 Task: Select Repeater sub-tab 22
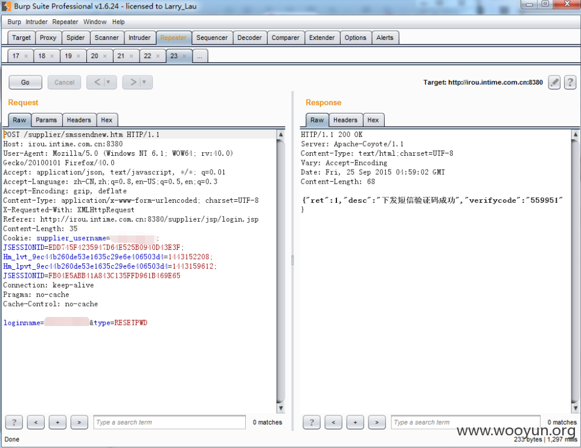tap(147, 56)
